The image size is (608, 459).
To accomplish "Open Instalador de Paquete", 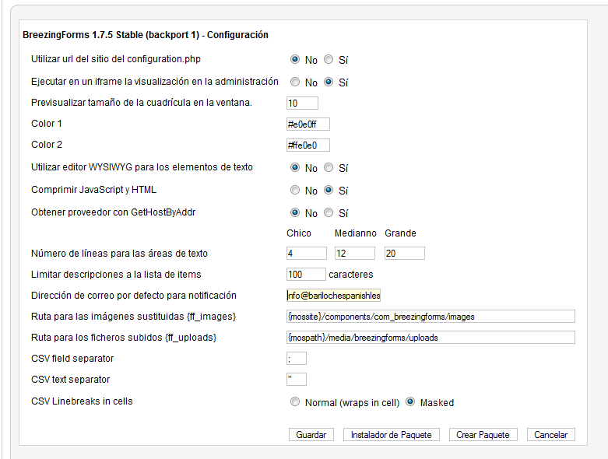I will (x=392, y=435).
